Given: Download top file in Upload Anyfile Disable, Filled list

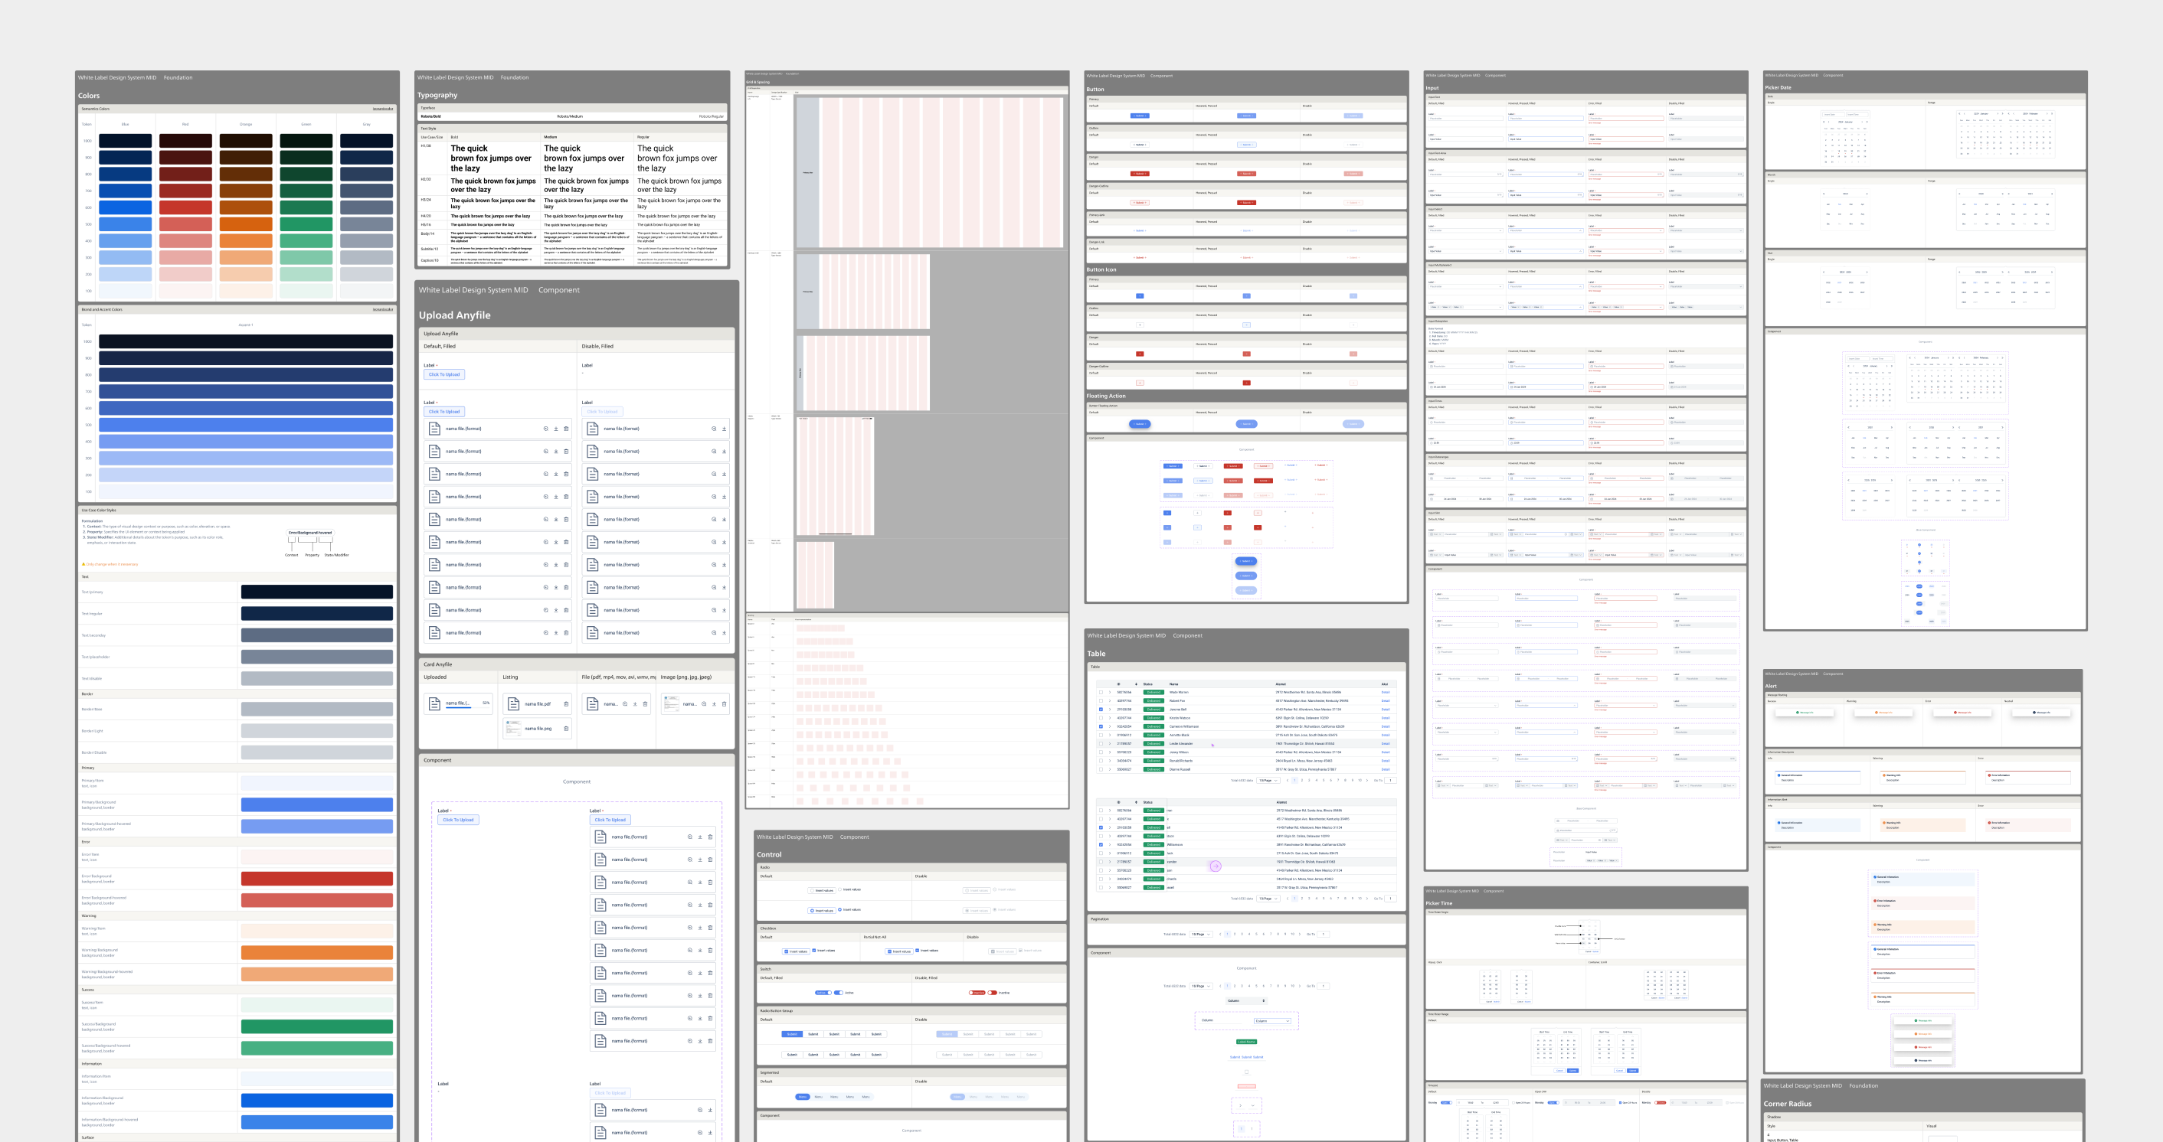Looking at the screenshot, I should (724, 429).
